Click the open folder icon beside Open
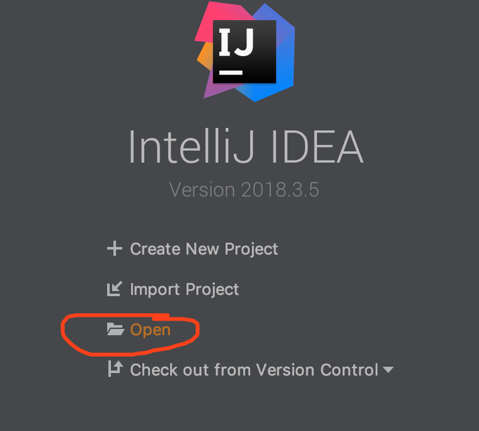Image resolution: width=479 pixels, height=431 pixels. point(115,330)
